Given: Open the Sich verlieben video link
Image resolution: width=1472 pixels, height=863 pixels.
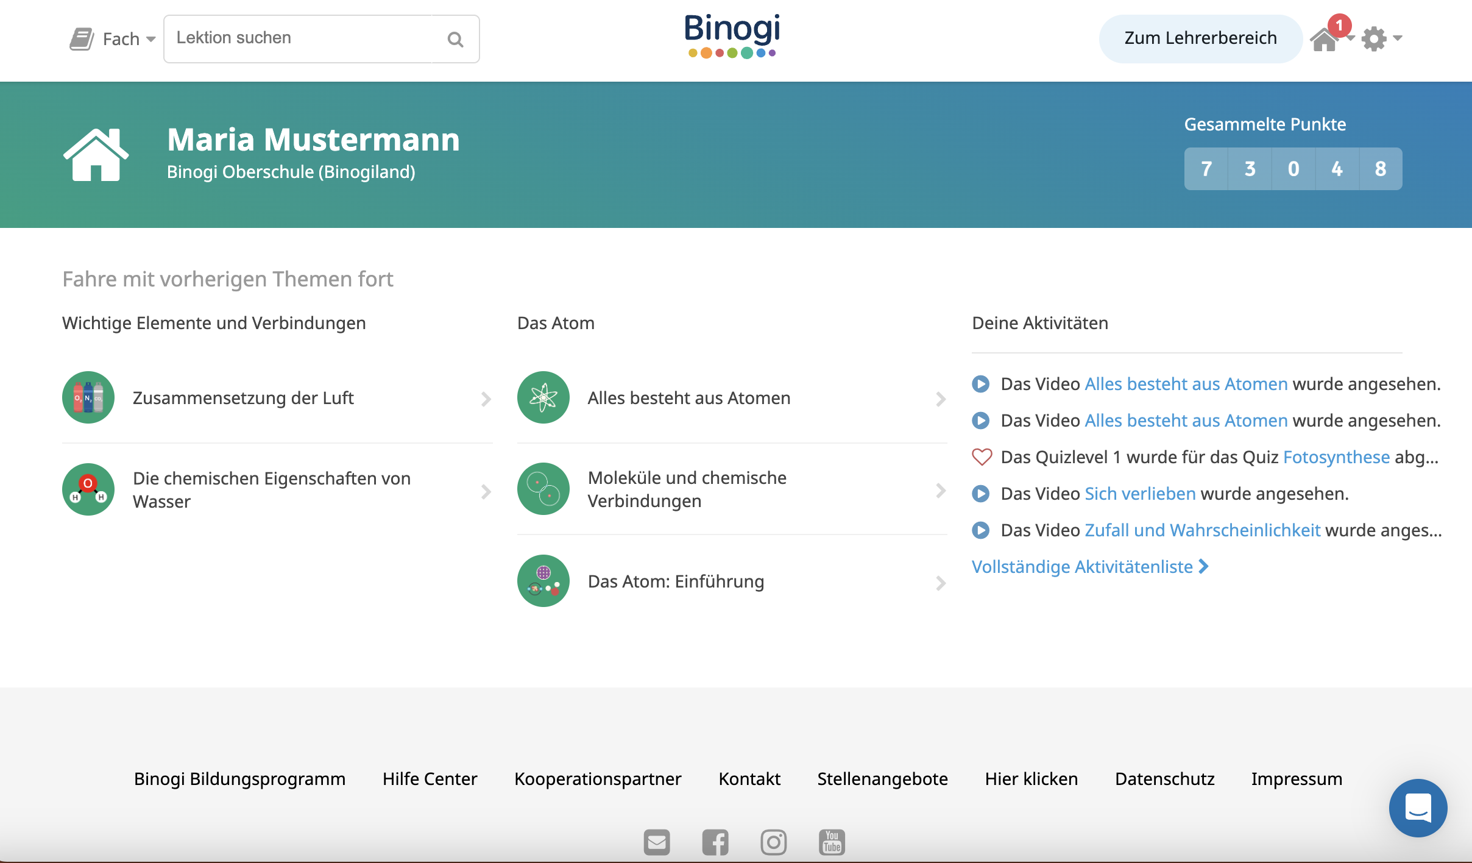Looking at the screenshot, I should 1141,494.
